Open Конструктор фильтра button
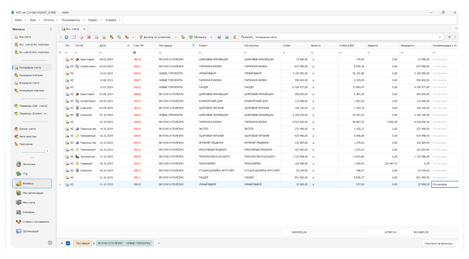Screen dimensions: 469x259 pyautogui.click(x=439, y=243)
